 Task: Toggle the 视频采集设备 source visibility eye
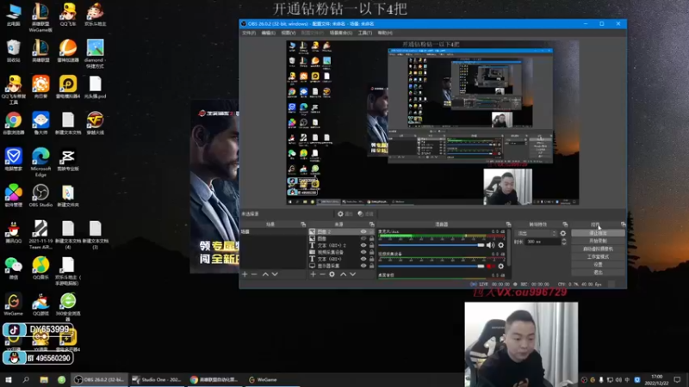(363, 252)
